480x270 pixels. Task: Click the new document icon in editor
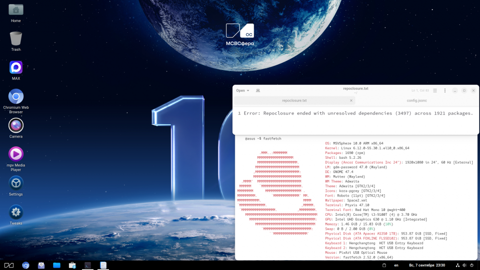(258, 90)
